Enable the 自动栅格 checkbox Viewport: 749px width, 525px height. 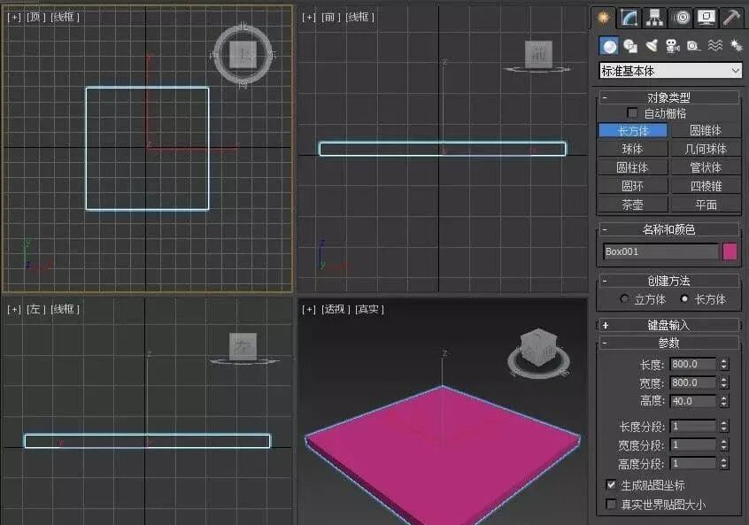(632, 113)
